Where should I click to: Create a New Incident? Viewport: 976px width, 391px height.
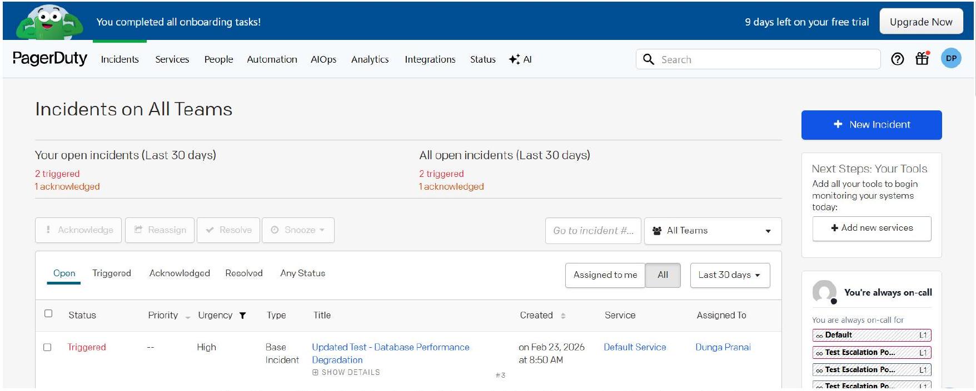pyautogui.click(x=871, y=125)
